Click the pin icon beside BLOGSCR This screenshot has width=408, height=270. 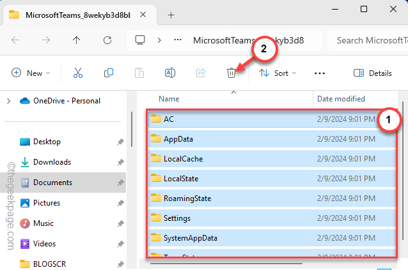tap(120, 264)
